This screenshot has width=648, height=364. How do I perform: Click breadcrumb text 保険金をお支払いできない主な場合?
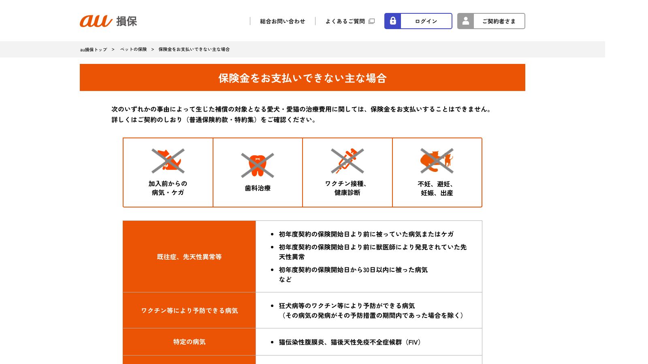[x=194, y=49]
